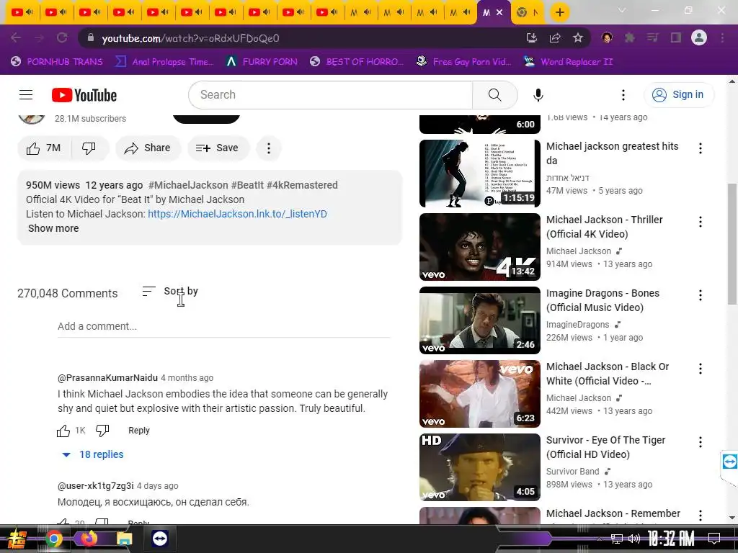This screenshot has width=738, height=553.
Task: Open the BEST OF HORRO... bookmark
Action: point(357,62)
